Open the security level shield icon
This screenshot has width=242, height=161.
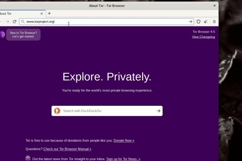(x=198, y=22)
